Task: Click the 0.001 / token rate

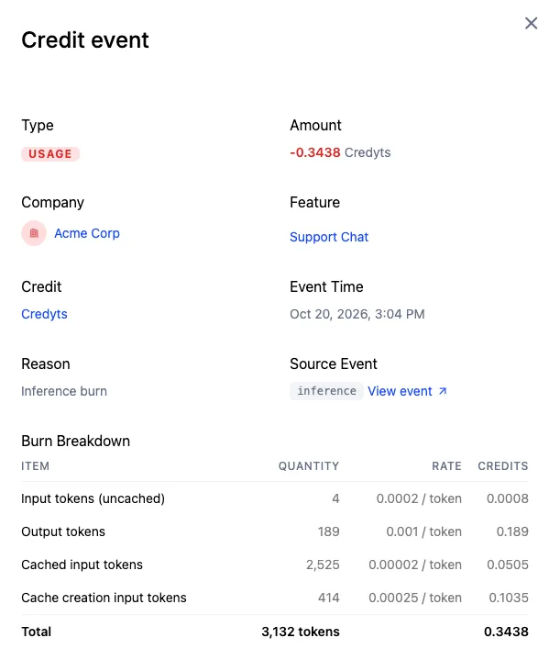Action: tap(424, 532)
